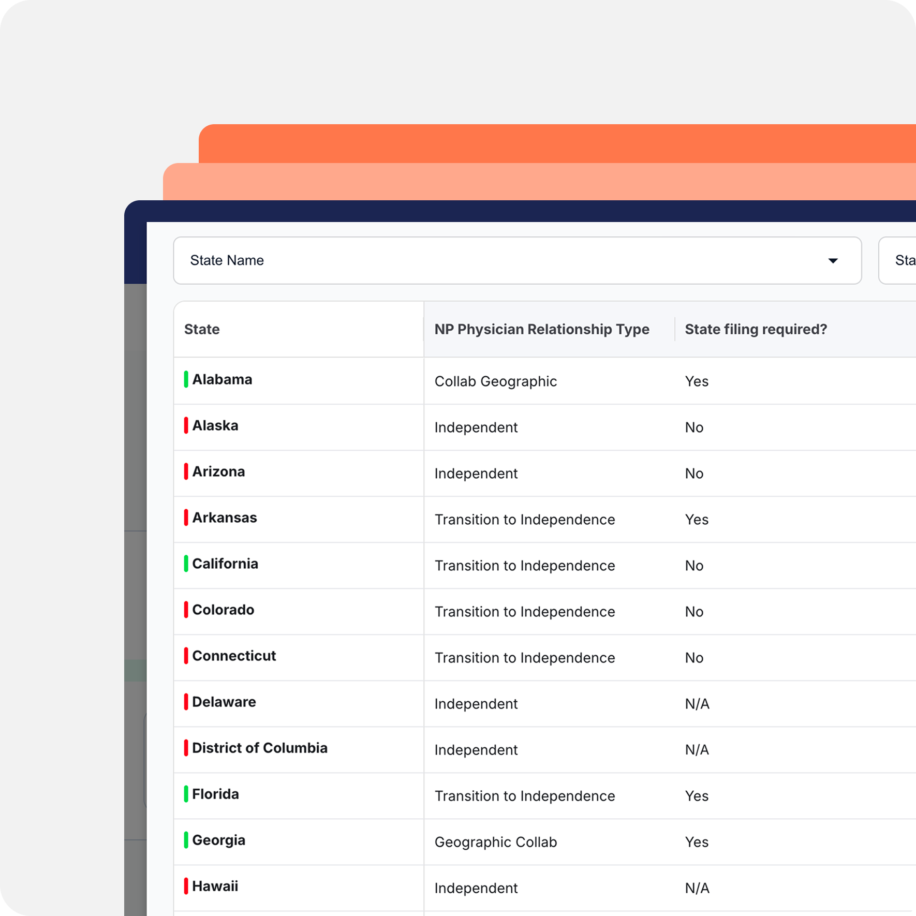Screen dimensions: 916x916
Task: Click Transition to Independence in Colorado row
Action: (x=525, y=612)
